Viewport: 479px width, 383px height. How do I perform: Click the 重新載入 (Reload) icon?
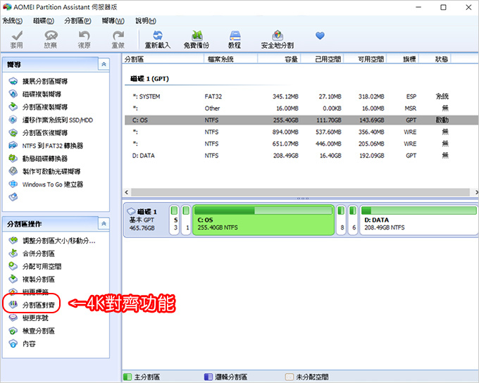click(158, 35)
